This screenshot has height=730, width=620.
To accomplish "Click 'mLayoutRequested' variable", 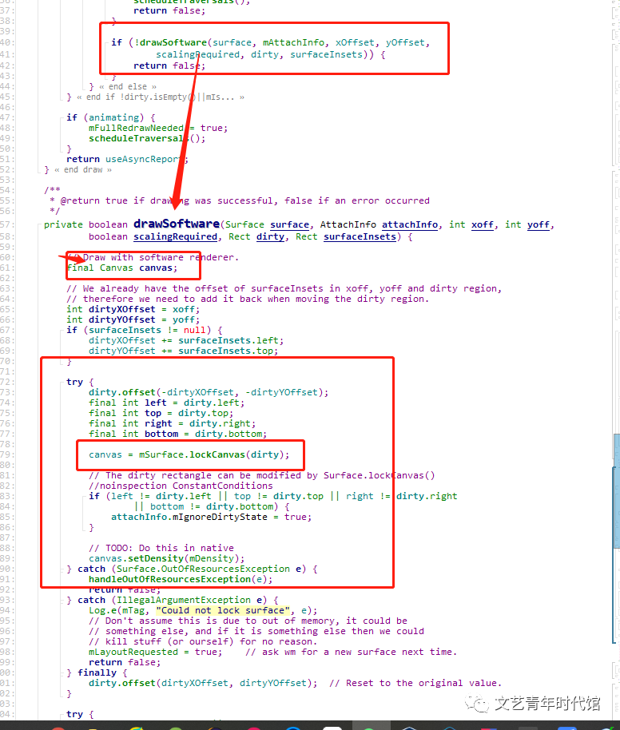I will tap(133, 652).
